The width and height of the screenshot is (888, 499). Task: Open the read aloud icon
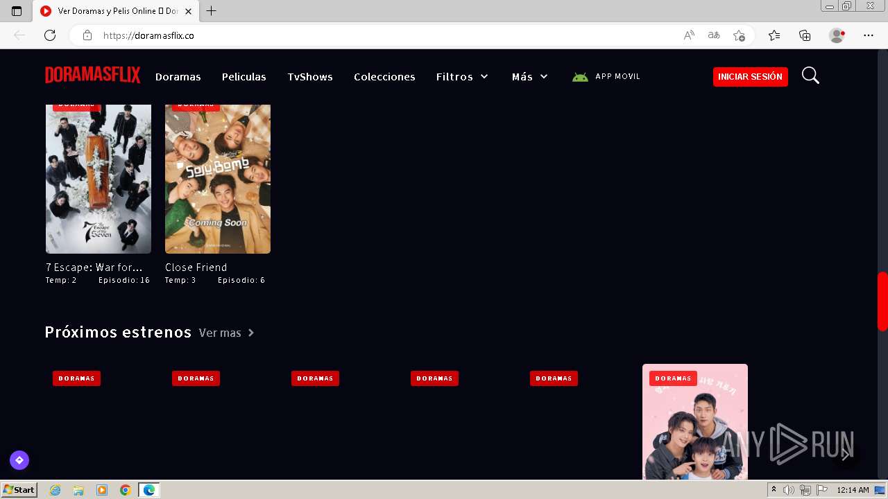tap(689, 35)
